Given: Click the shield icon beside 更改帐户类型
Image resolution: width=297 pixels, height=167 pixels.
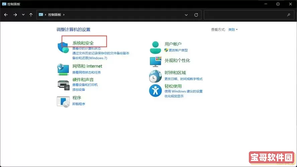Looking at the screenshot, I should pyautogui.click(x=166, y=50).
